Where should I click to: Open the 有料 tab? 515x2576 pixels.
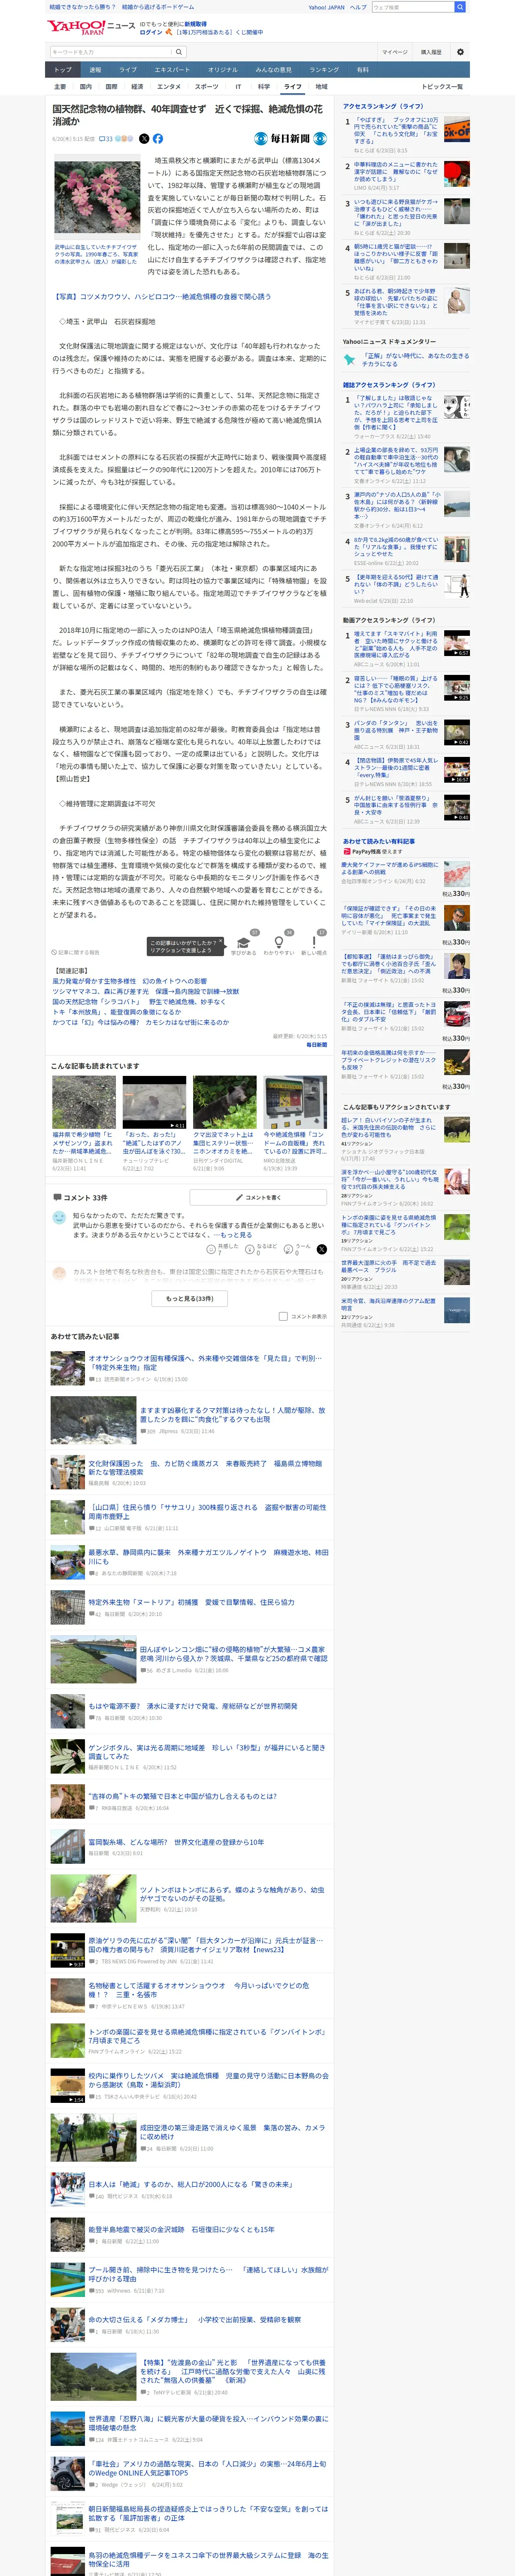pyautogui.click(x=363, y=70)
